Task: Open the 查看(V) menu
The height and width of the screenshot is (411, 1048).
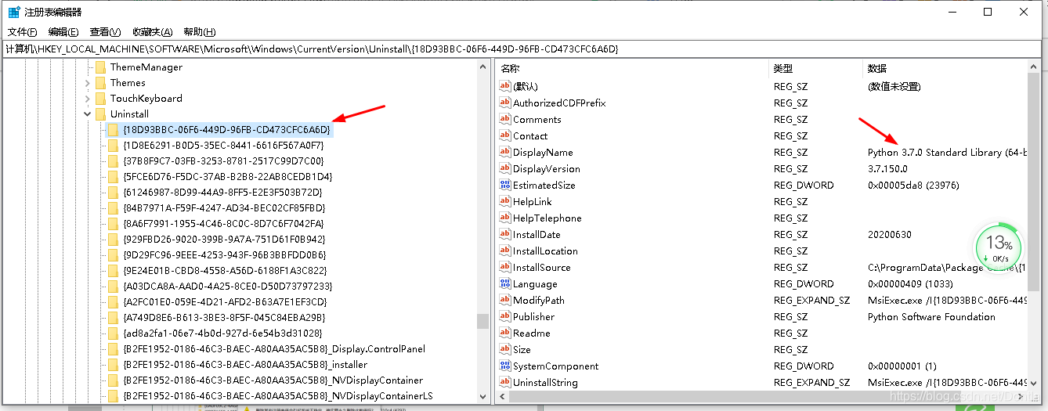Action: (106, 31)
